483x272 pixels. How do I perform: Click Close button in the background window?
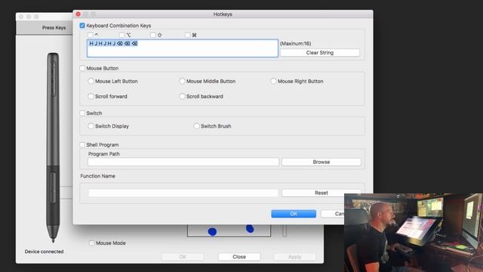point(239,257)
